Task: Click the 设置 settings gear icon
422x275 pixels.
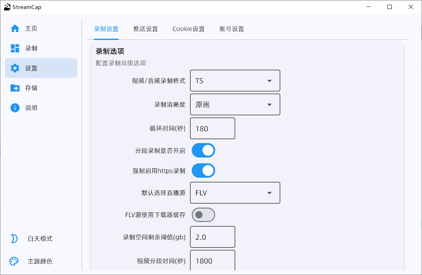Action: pyautogui.click(x=14, y=68)
